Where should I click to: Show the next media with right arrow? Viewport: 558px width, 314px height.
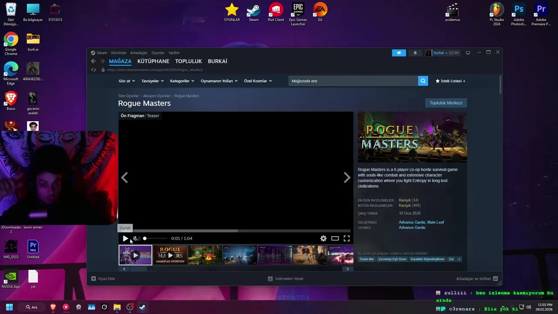(x=347, y=177)
